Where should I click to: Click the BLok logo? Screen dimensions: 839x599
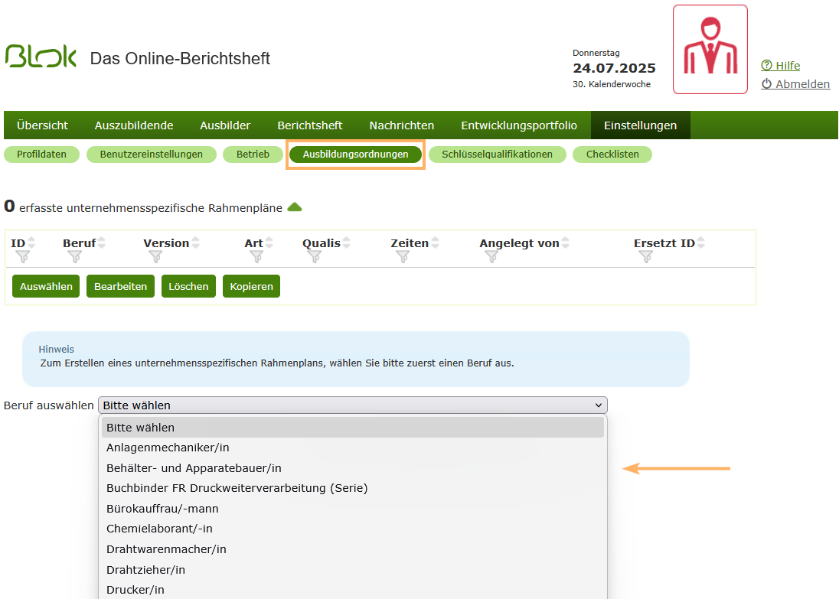coord(40,57)
